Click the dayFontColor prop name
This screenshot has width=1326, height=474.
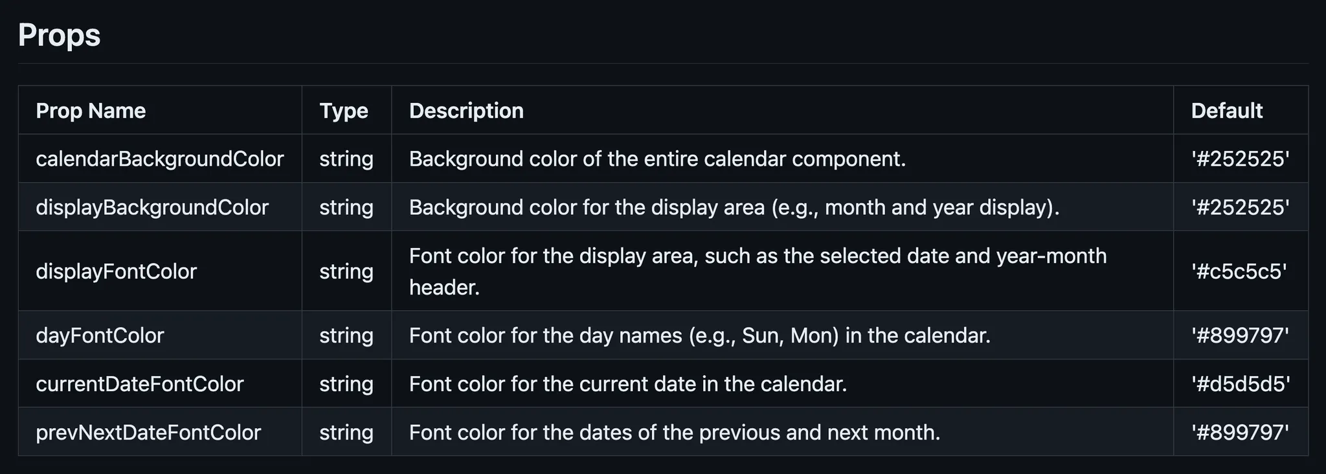(100, 335)
